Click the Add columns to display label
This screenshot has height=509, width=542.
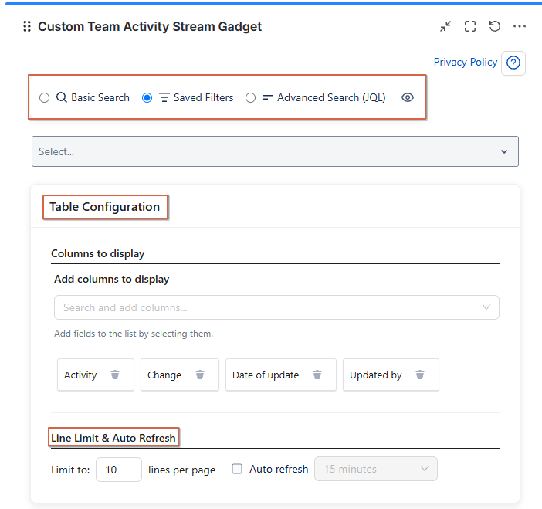[x=112, y=279]
